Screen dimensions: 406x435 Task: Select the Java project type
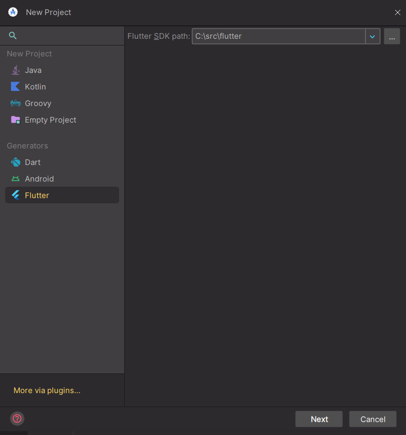coord(62,70)
